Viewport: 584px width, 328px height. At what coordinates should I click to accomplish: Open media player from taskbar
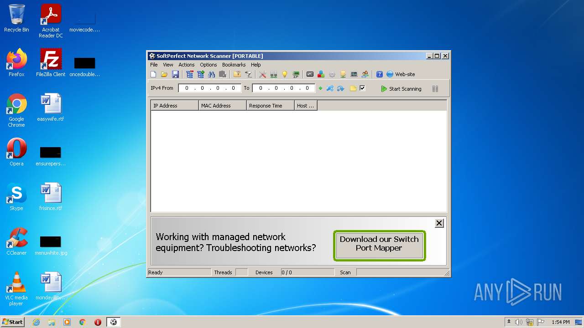(x=67, y=322)
